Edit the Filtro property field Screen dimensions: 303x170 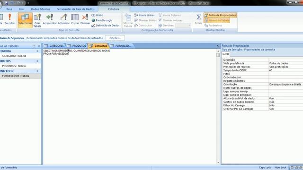point(286,74)
